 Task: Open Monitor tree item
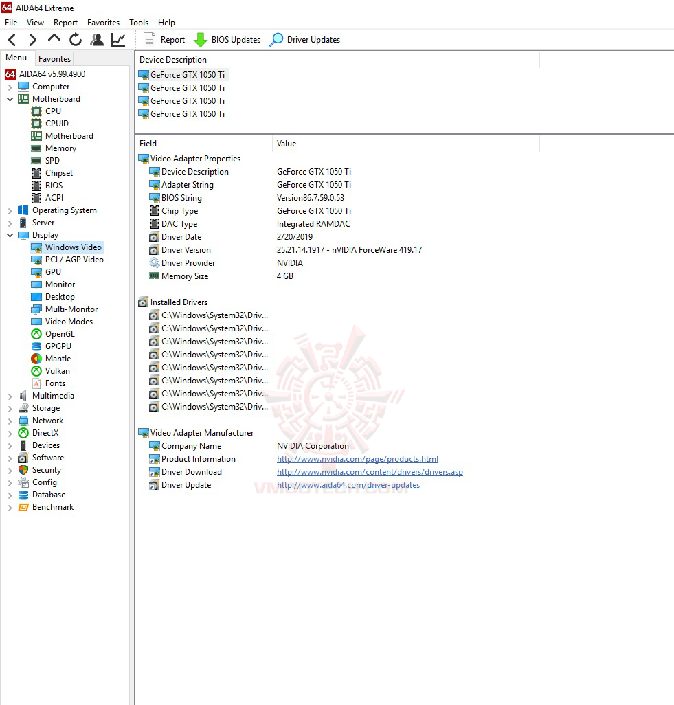(60, 284)
